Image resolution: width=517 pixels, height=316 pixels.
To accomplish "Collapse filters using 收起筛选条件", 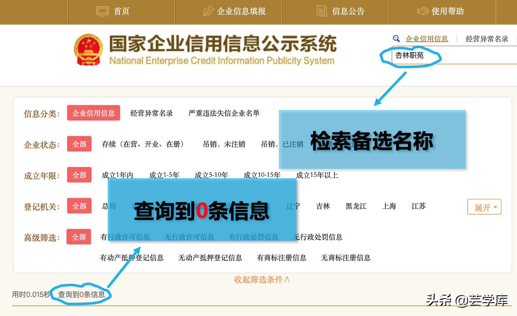I will [x=261, y=279].
